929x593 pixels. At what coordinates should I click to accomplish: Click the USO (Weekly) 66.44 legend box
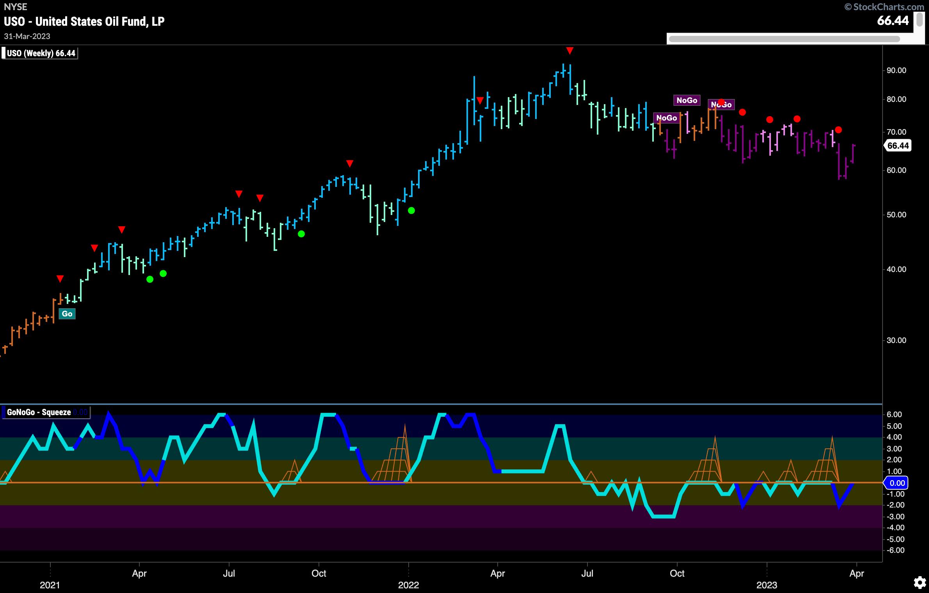tap(40, 53)
